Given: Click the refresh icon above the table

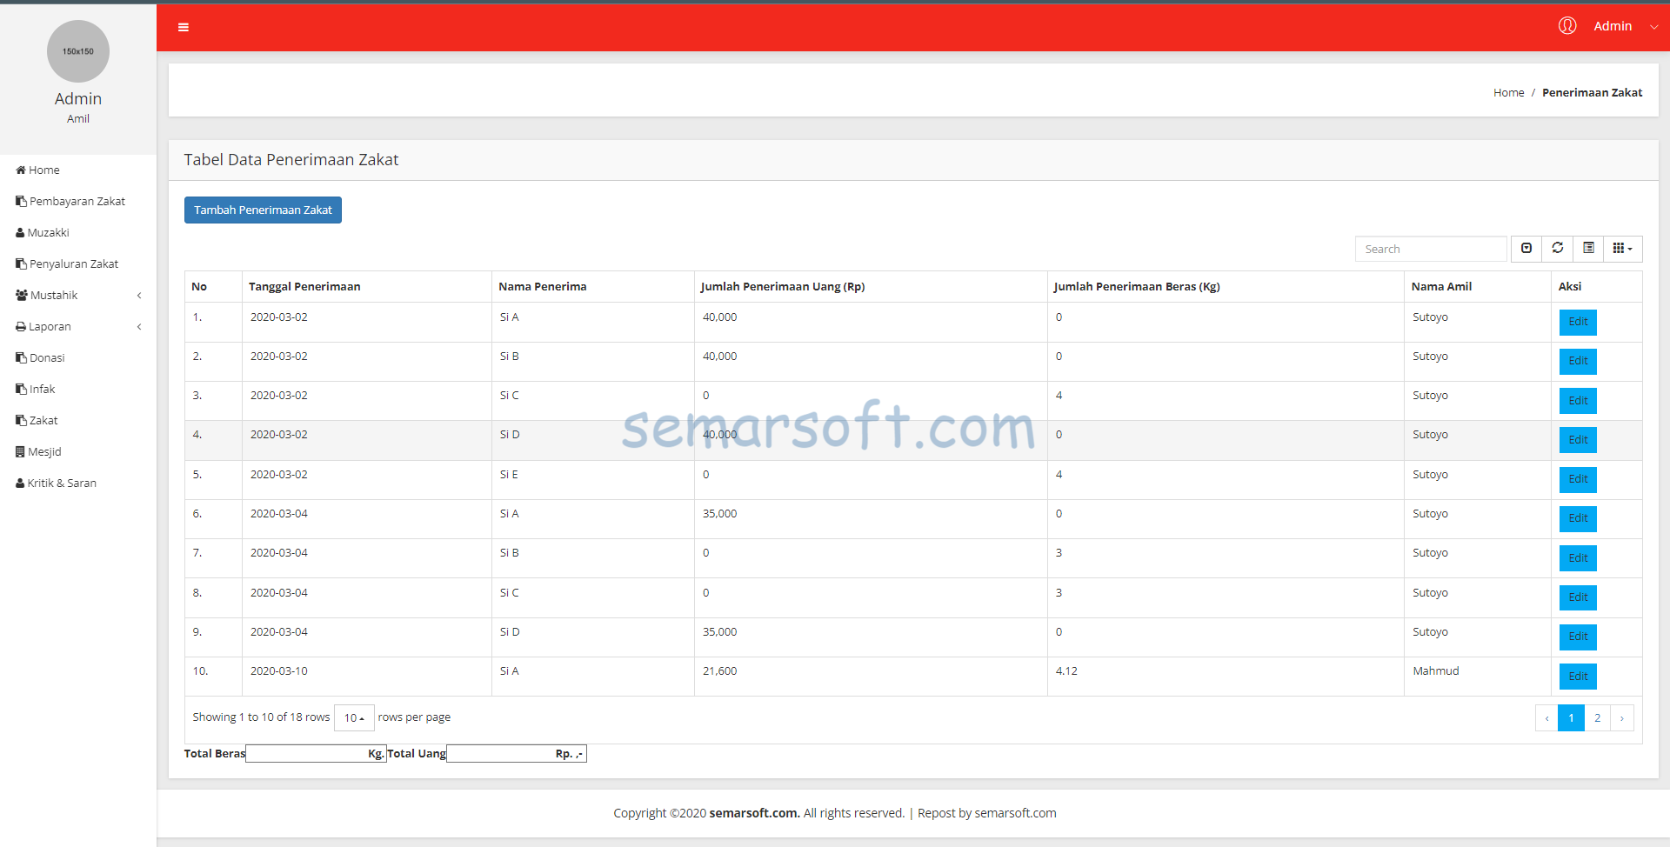Looking at the screenshot, I should (1557, 249).
